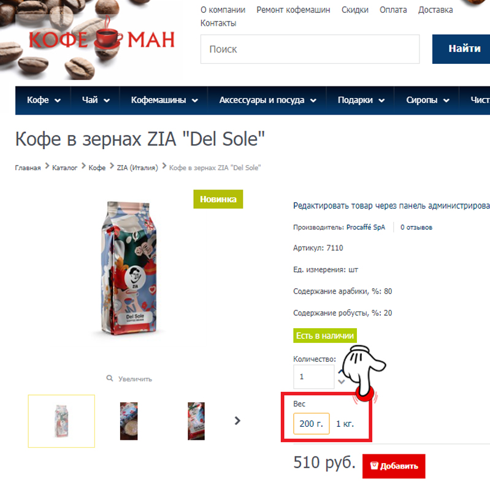The height and width of the screenshot is (490, 490).
Task: Open the main coffee bag product image
Action: click(x=129, y=269)
